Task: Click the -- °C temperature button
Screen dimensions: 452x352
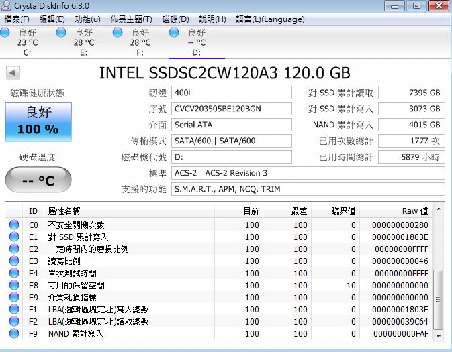Action: click(38, 180)
